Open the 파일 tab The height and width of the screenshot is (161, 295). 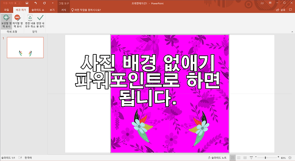(x=7, y=10)
